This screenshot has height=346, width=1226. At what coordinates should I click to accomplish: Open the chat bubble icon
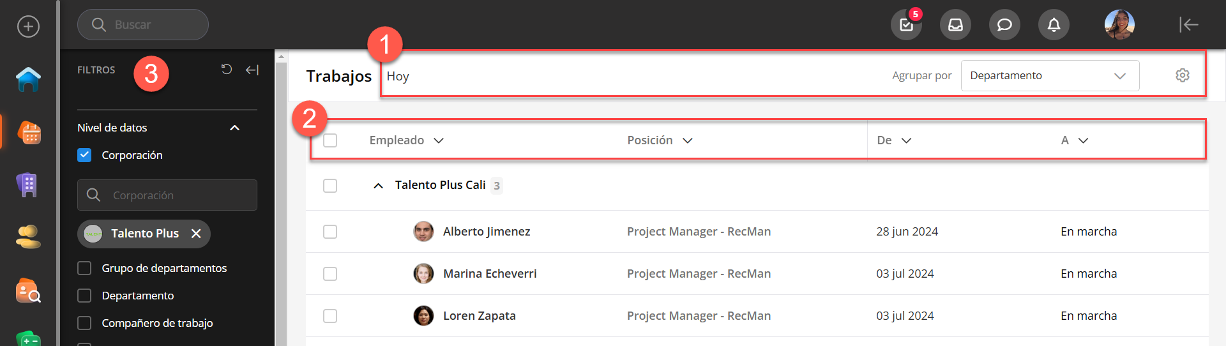[1004, 25]
